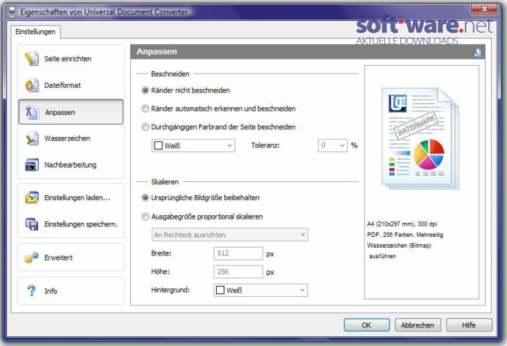
Task: Open the Nachbearbeitung section
Action: coord(71,165)
